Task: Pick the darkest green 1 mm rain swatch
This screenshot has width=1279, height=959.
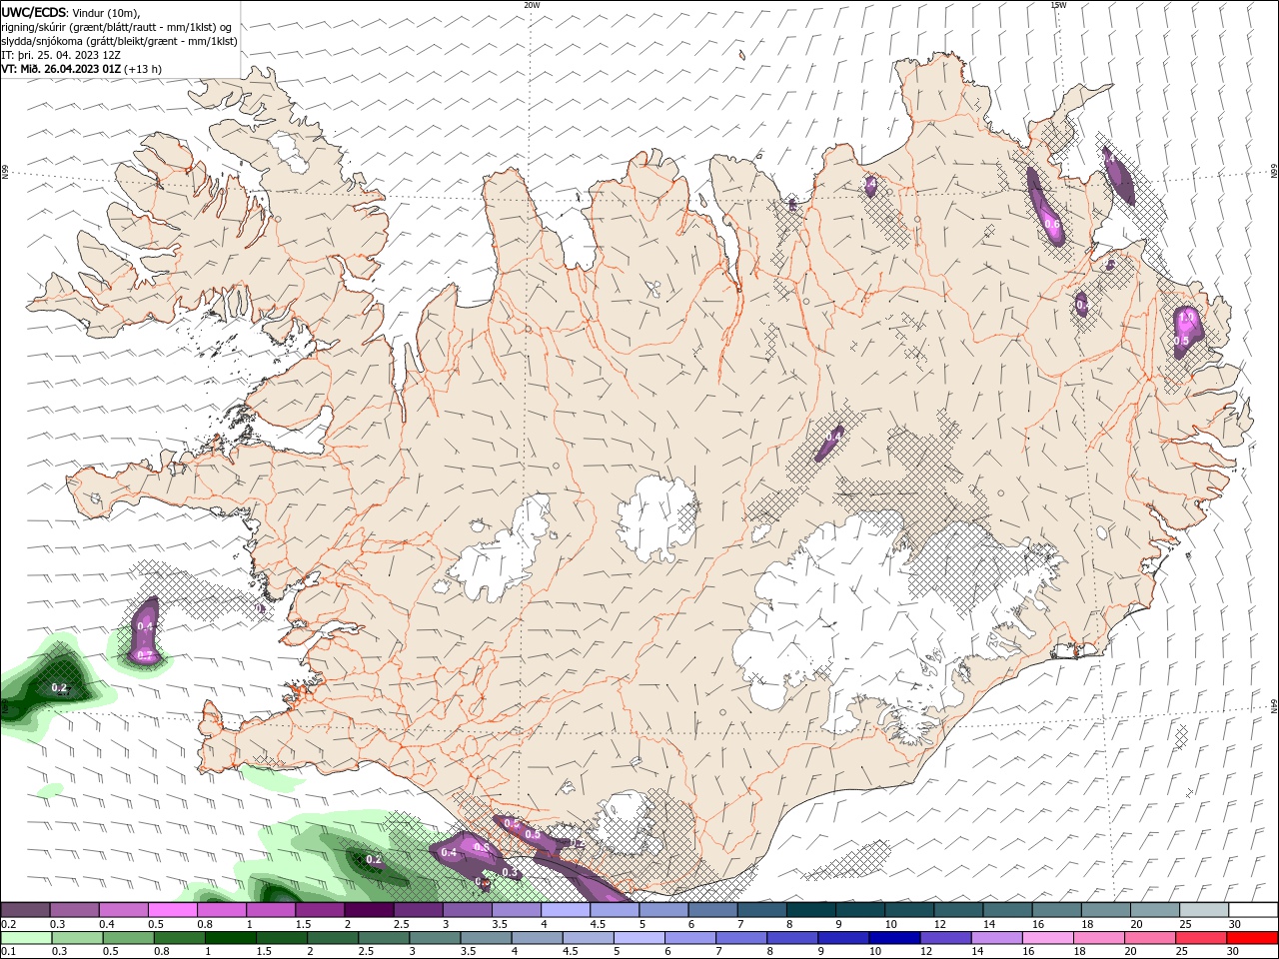Action: pos(230,938)
